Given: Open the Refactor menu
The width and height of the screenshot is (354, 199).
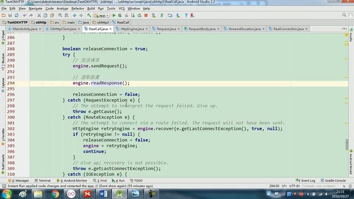Looking at the screenshot, I should (77, 9).
